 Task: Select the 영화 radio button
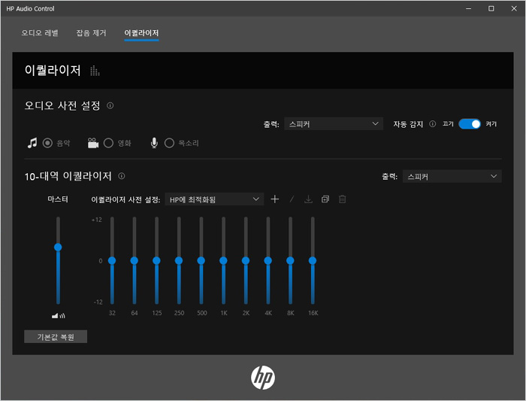point(108,143)
